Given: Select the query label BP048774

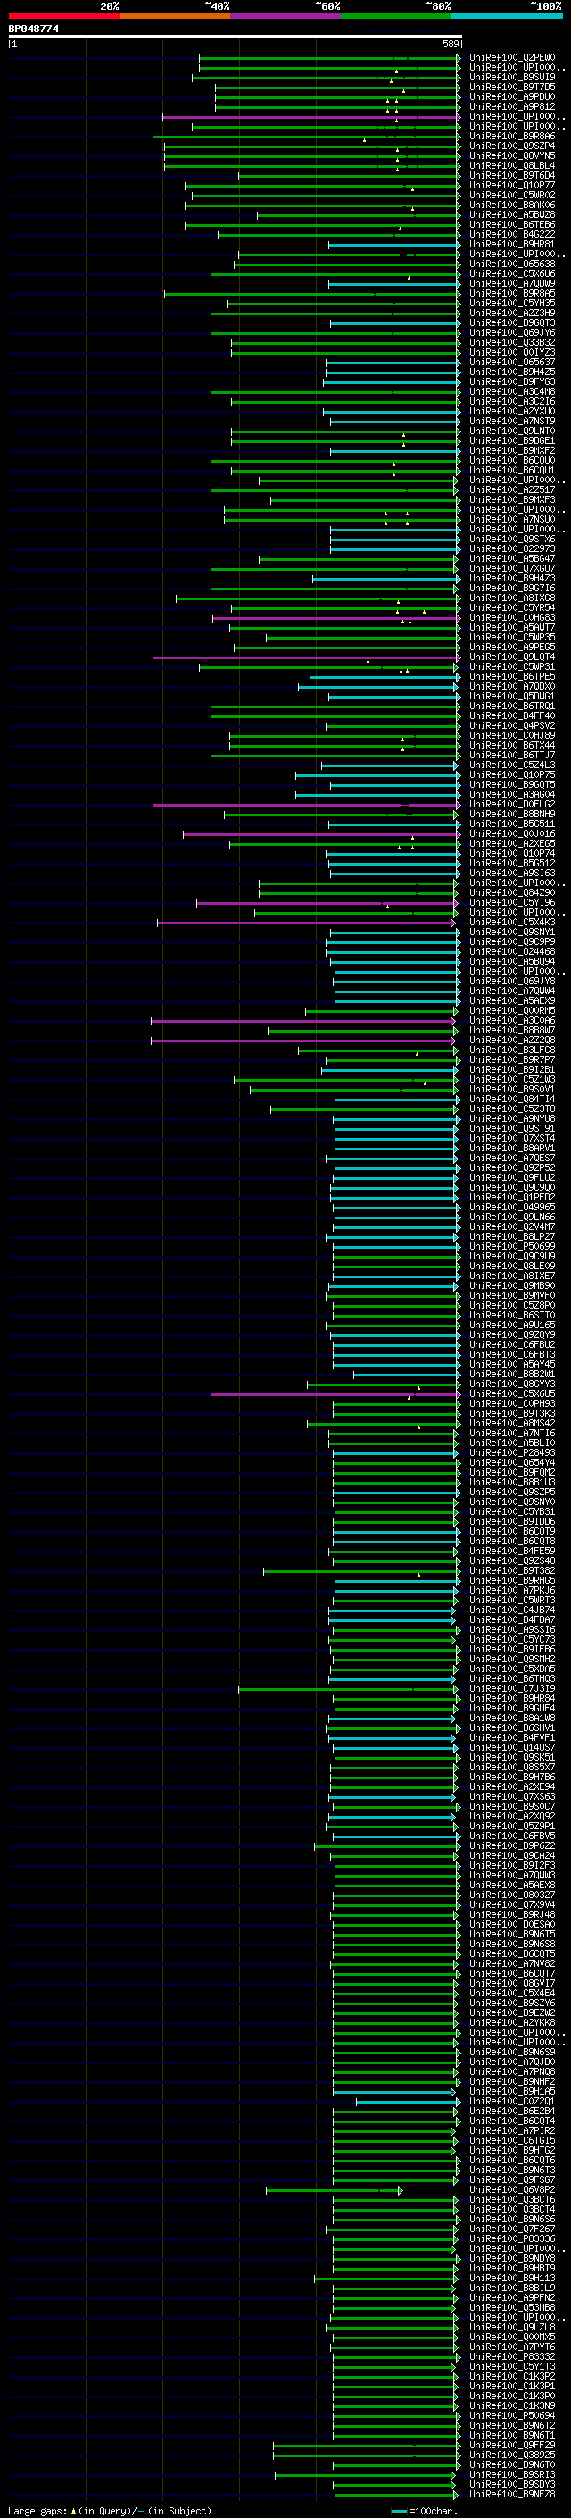Looking at the screenshot, I should pyautogui.click(x=33, y=29).
